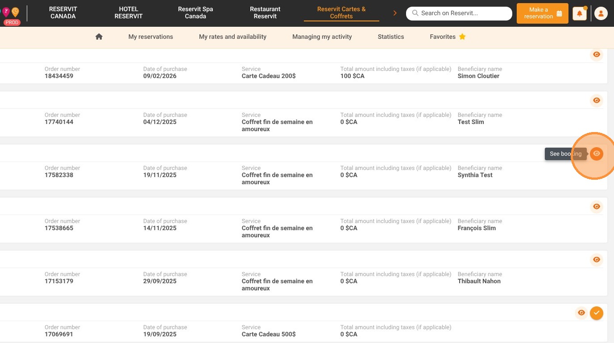Click order number 18434459
The height and width of the screenshot is (343, 614).
[x=59, y=76]
